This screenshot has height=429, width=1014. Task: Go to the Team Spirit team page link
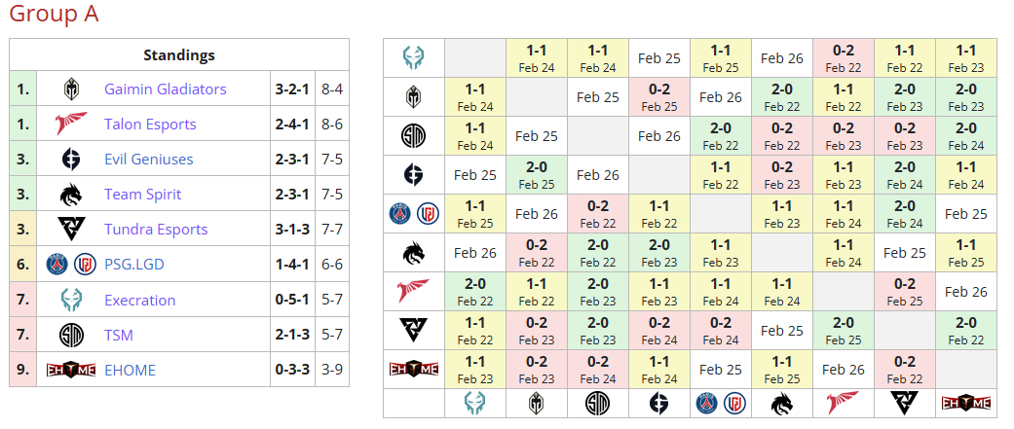[x=142, y=195]
